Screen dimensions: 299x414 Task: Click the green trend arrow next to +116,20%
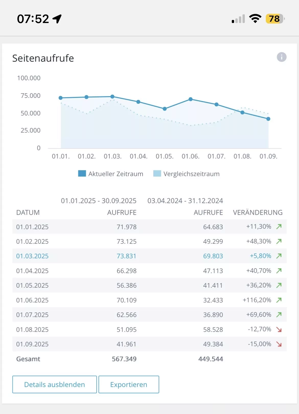point(279,300)
